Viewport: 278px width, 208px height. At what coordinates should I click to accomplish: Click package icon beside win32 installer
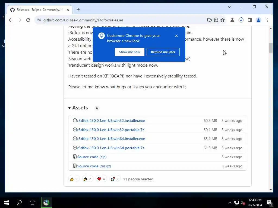tap(75, 121)
